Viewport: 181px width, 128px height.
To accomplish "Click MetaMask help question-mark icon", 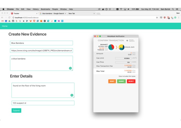I will pos(127,40).
